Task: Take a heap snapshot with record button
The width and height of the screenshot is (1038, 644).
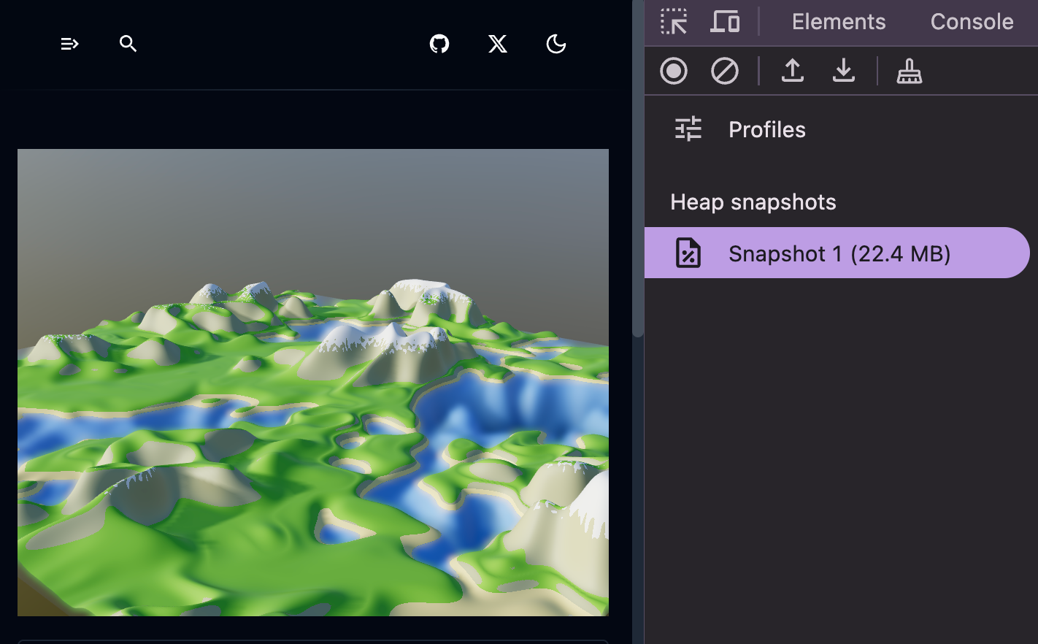Action: point(673,72)
